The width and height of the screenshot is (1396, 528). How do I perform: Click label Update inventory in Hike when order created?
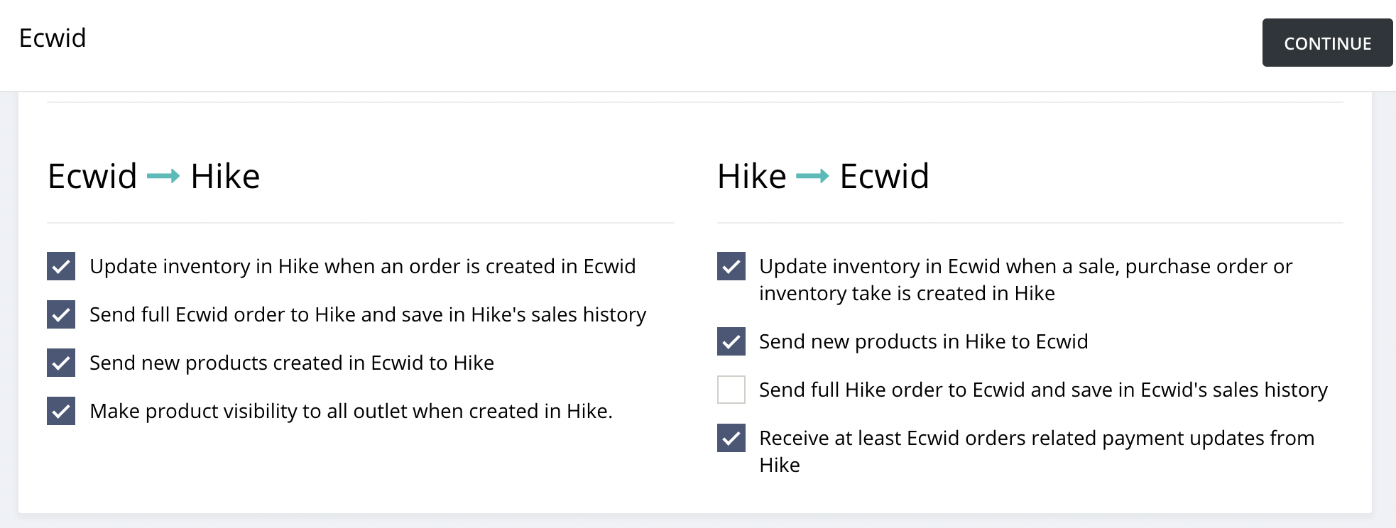[362, 266]
